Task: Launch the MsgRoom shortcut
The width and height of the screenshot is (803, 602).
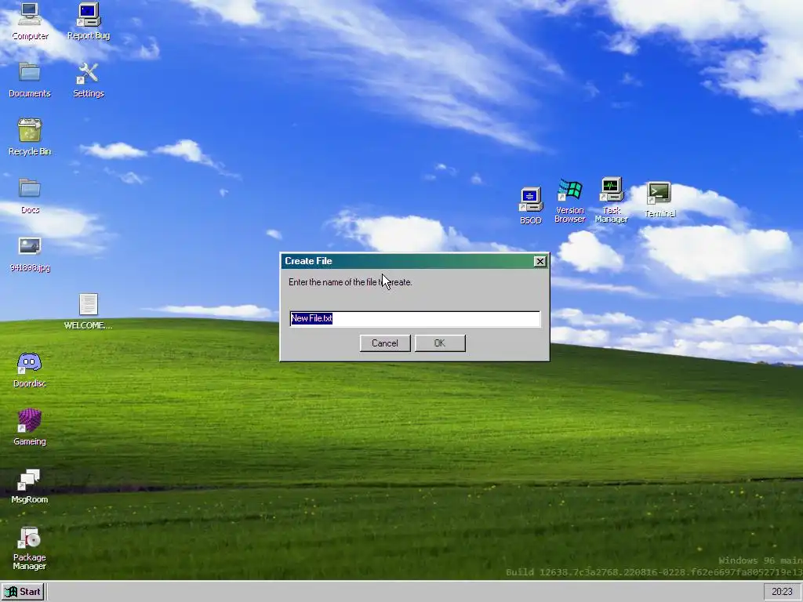Action: tap(30, 486)
